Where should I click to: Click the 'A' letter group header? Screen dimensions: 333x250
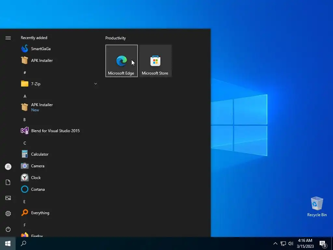25,96
